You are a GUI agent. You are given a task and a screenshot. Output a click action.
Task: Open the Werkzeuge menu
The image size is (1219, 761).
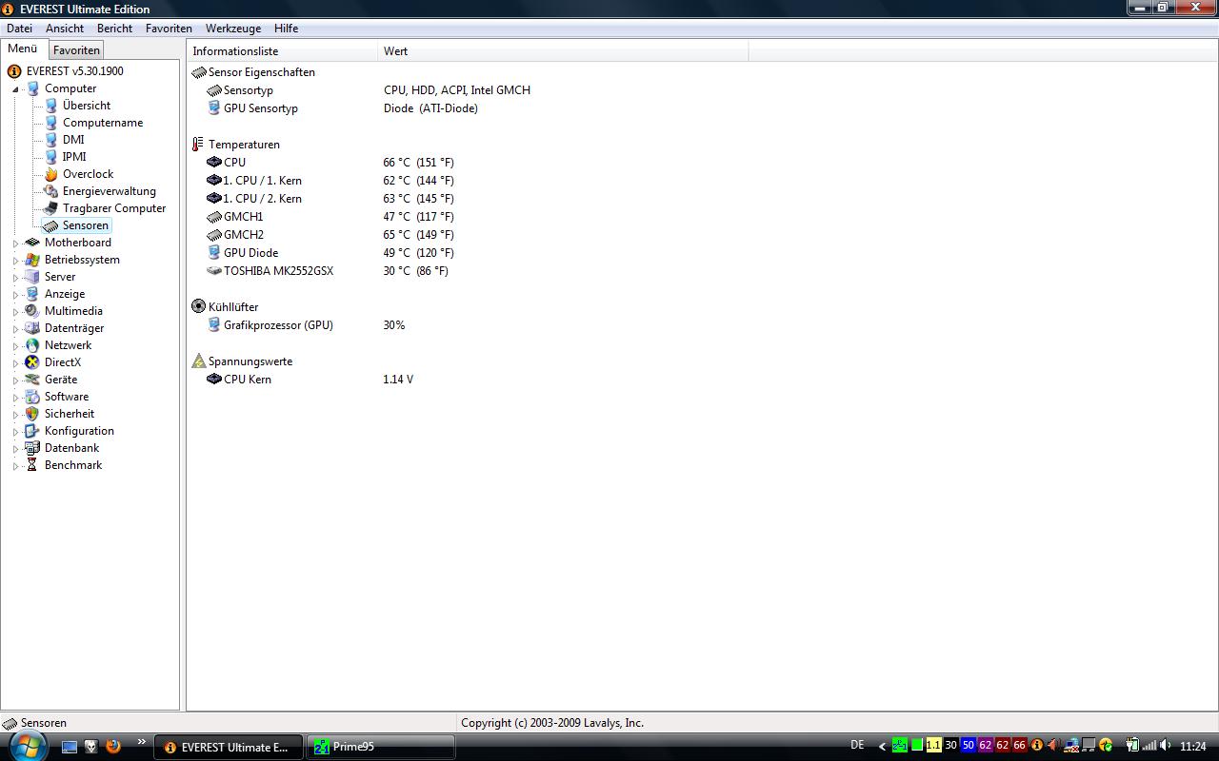(232, 29)
